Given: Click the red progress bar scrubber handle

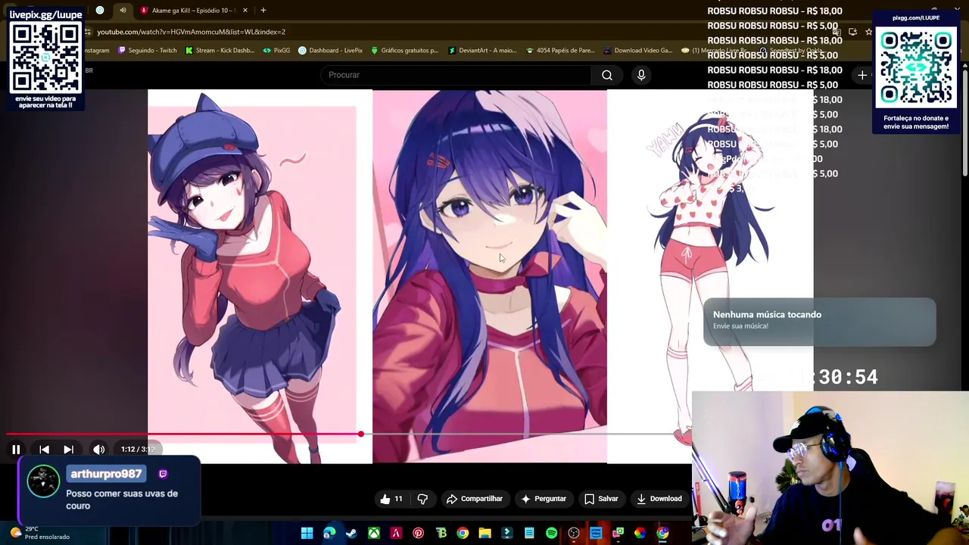Looking at the screenshot, I should (361, 434).
